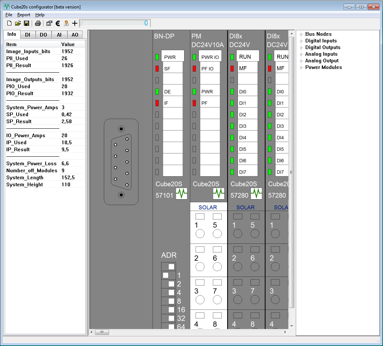Click the zoom slider handle in toolbar

point(146,23)
